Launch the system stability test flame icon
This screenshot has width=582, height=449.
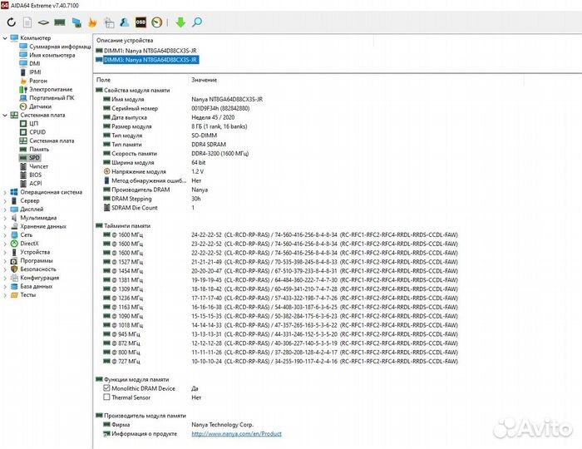(92, 22)
